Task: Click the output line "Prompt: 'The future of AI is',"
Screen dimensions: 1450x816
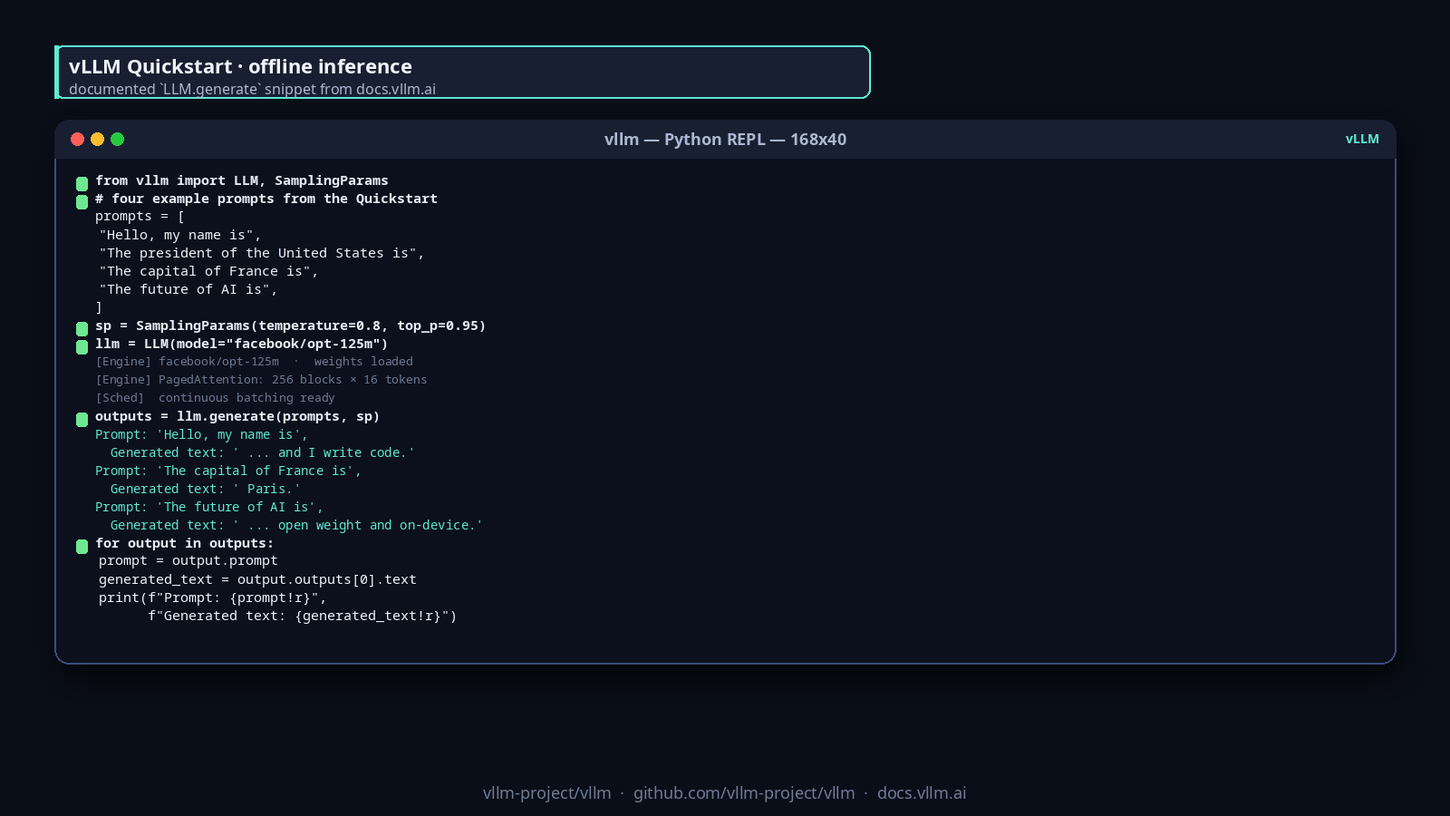Action: (209, 507)
